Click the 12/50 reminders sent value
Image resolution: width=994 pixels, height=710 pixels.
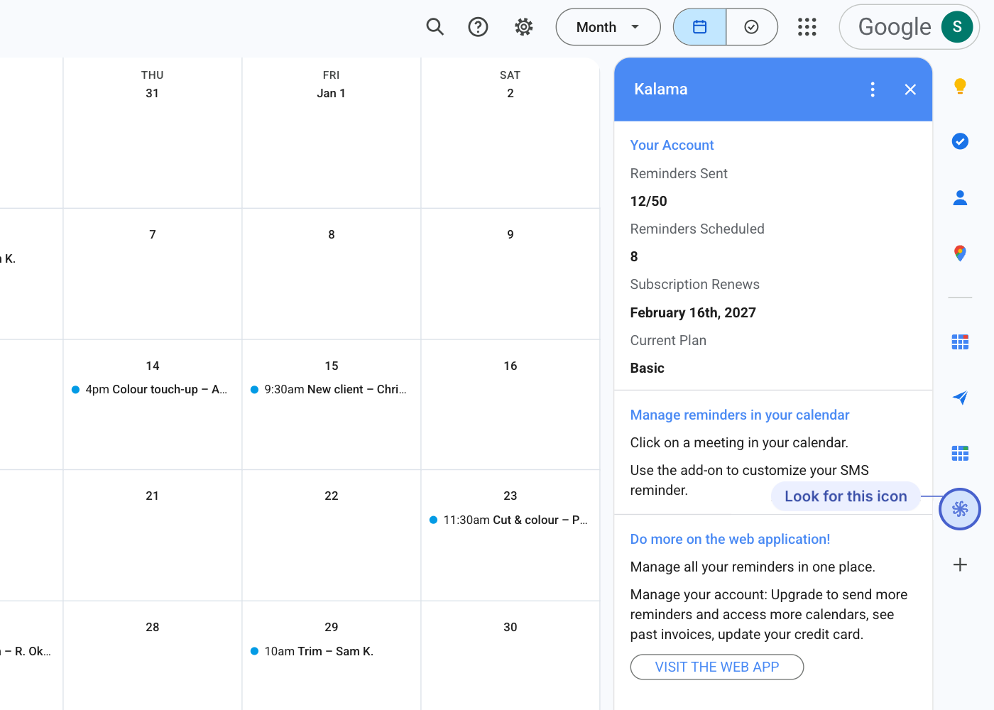click(x=648, y=201)
